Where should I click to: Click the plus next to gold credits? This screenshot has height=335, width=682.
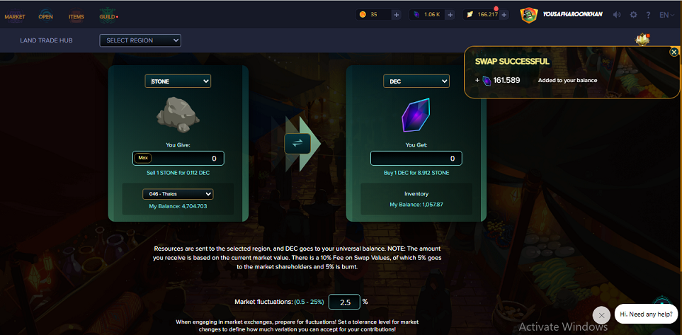coord(396,15)
